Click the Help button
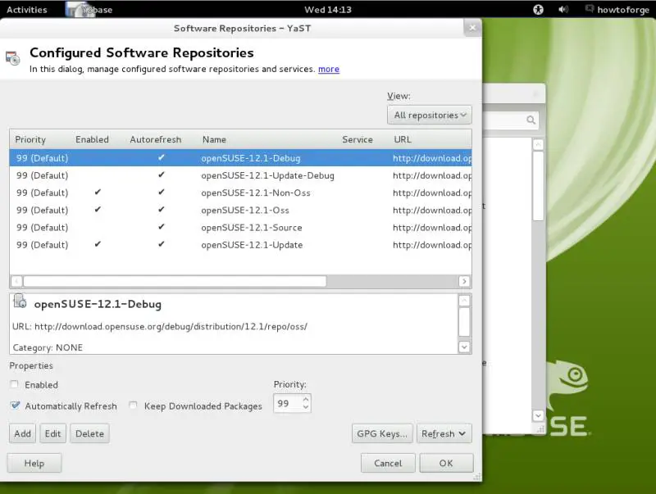The image size is (656, 494). [34, 463]
